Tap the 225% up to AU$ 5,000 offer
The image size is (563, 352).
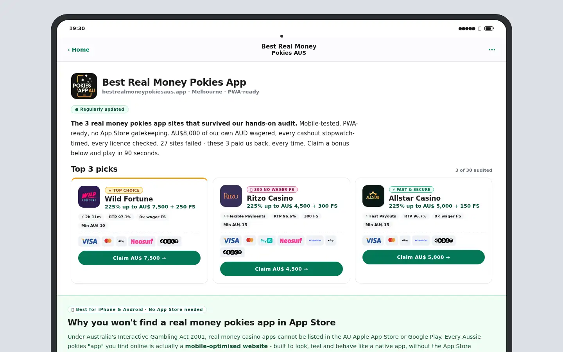tap(434, 206)
